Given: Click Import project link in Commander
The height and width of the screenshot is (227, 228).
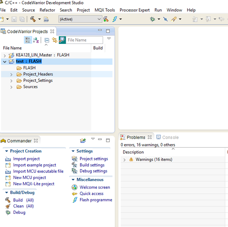Looking at the screenshot, I should pyautogui.click(x=26, y=159).
